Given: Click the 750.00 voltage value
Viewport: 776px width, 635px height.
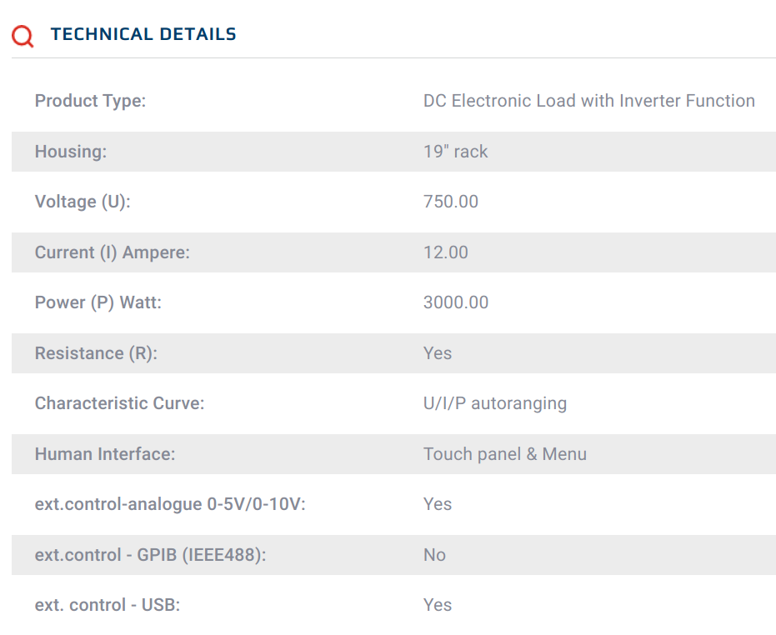Looking at the screenshot, I should click(x=450, y=202).
